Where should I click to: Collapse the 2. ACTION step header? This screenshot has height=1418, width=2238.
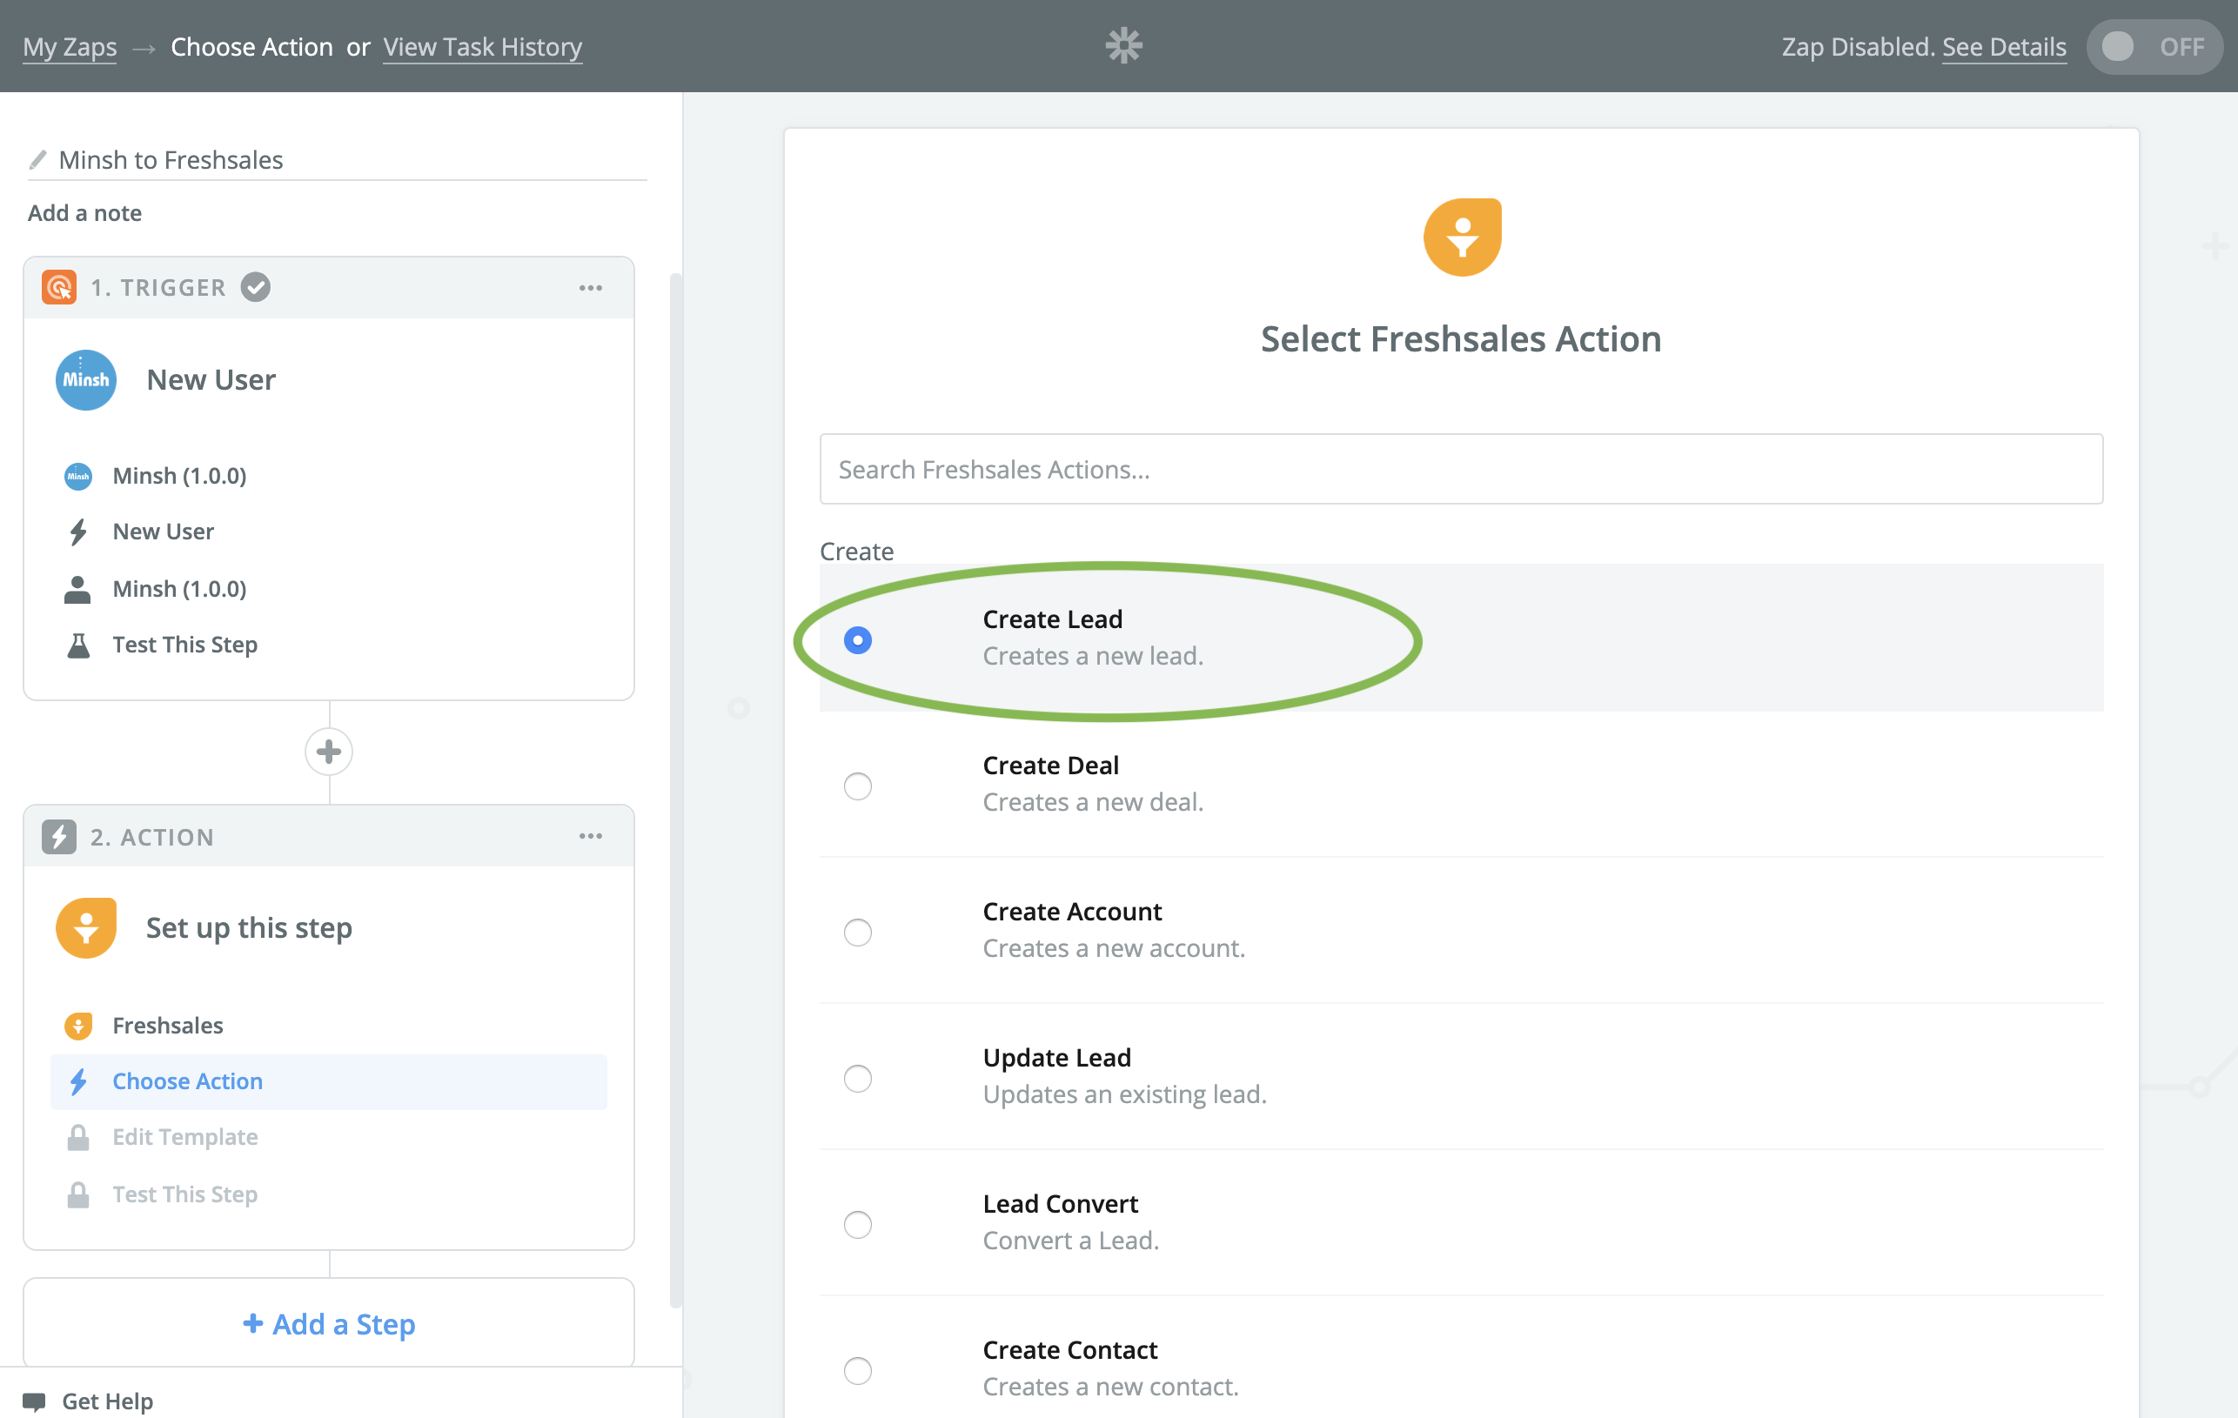[x=329, y=836]
